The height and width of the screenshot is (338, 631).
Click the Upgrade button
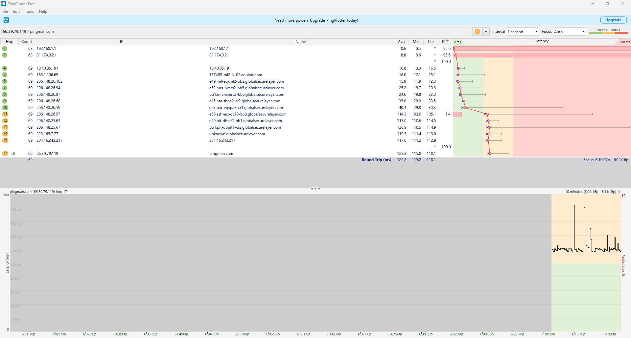pos(613,20)
